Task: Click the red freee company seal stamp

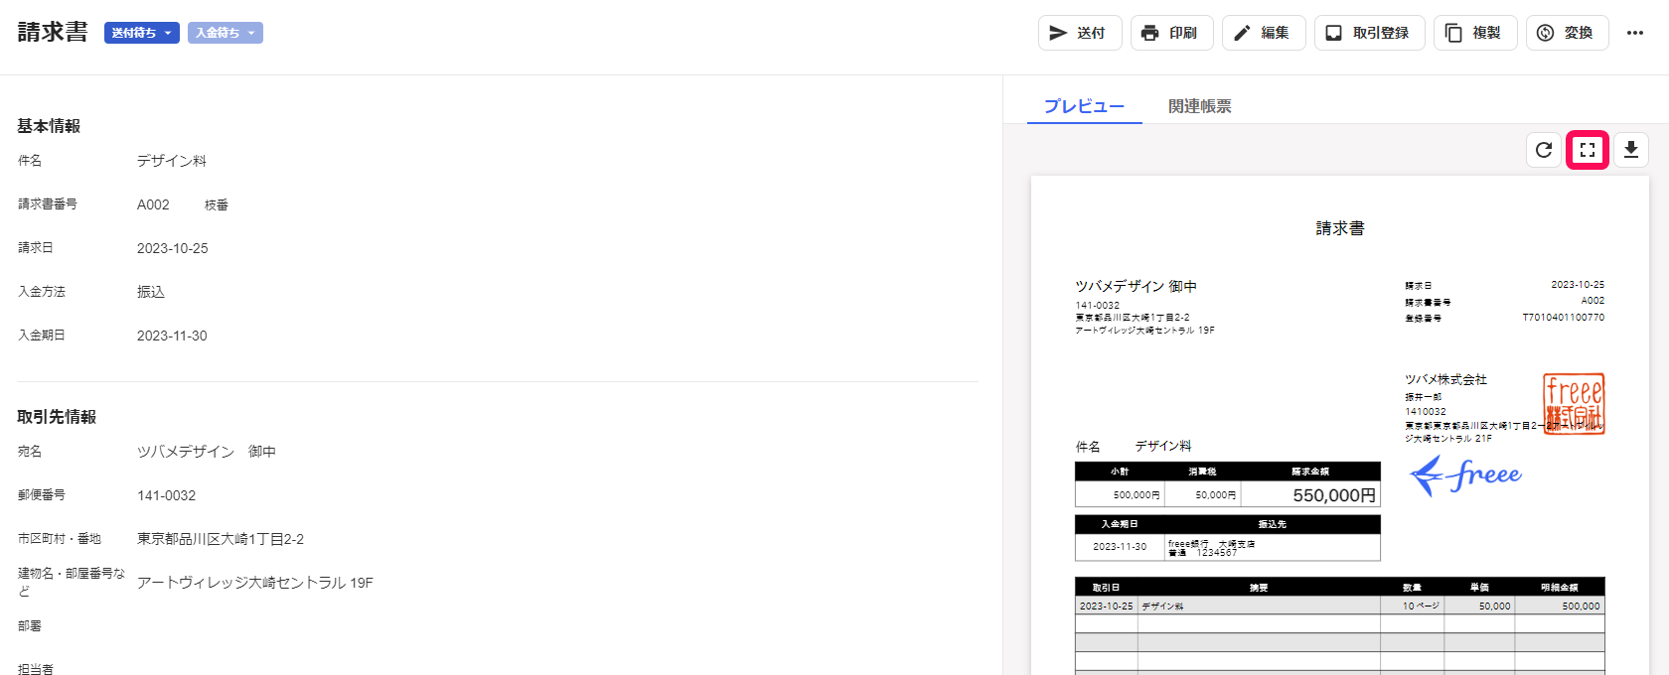Action: click(1573, 404)
